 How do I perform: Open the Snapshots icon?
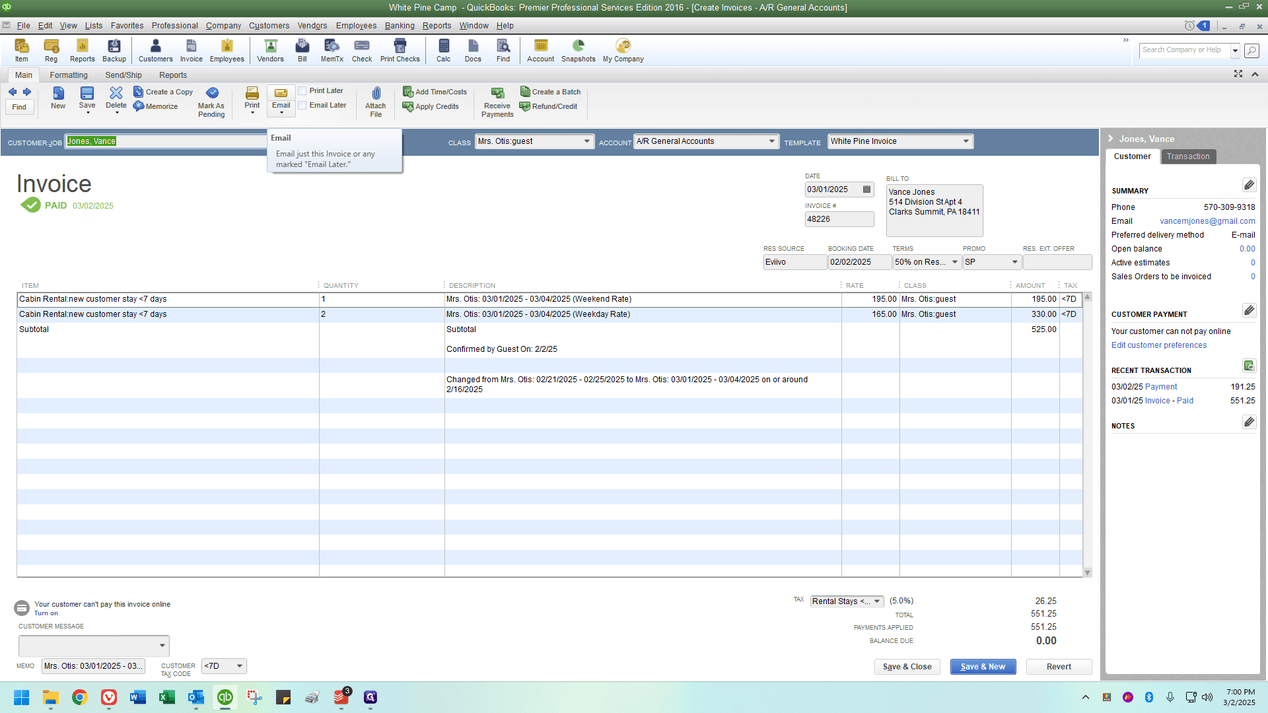(579, 50)
